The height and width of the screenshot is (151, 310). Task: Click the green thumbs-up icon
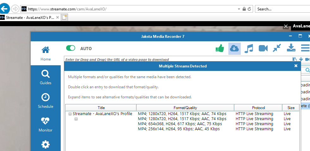click(x=220, y=48)
